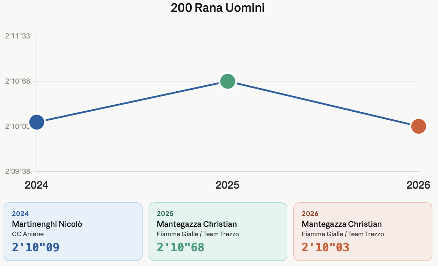Select the 2026 year heading in orange card

tap(310, 213)
